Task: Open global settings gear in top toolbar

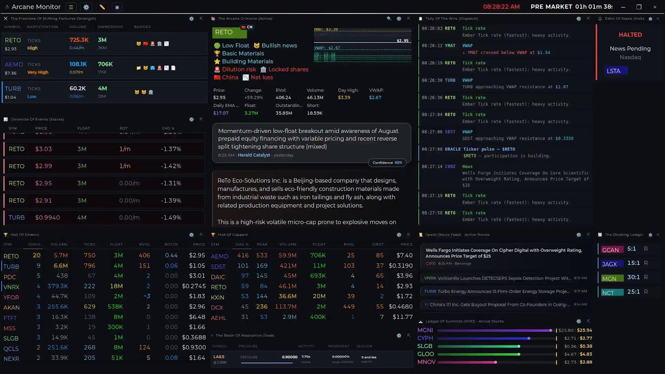Action: pos(86,7)
